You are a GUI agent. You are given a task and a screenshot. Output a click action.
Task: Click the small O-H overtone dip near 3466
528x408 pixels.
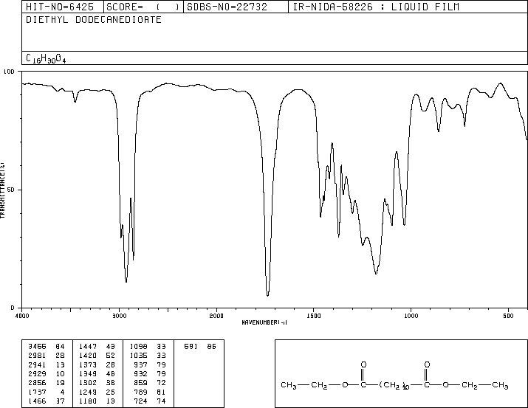(x=75, y=101)
